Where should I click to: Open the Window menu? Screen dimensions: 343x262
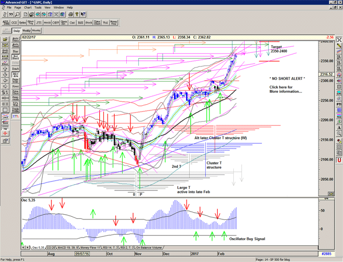tap(59, 8)
